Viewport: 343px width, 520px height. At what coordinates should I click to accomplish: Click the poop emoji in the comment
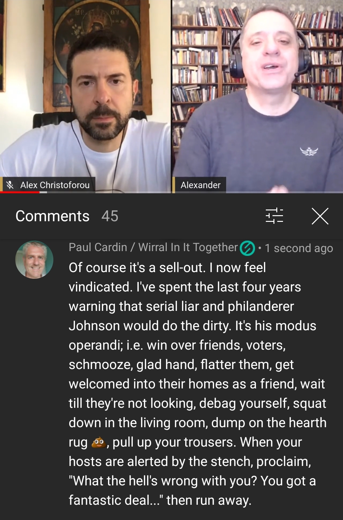[x=99, y=442]
